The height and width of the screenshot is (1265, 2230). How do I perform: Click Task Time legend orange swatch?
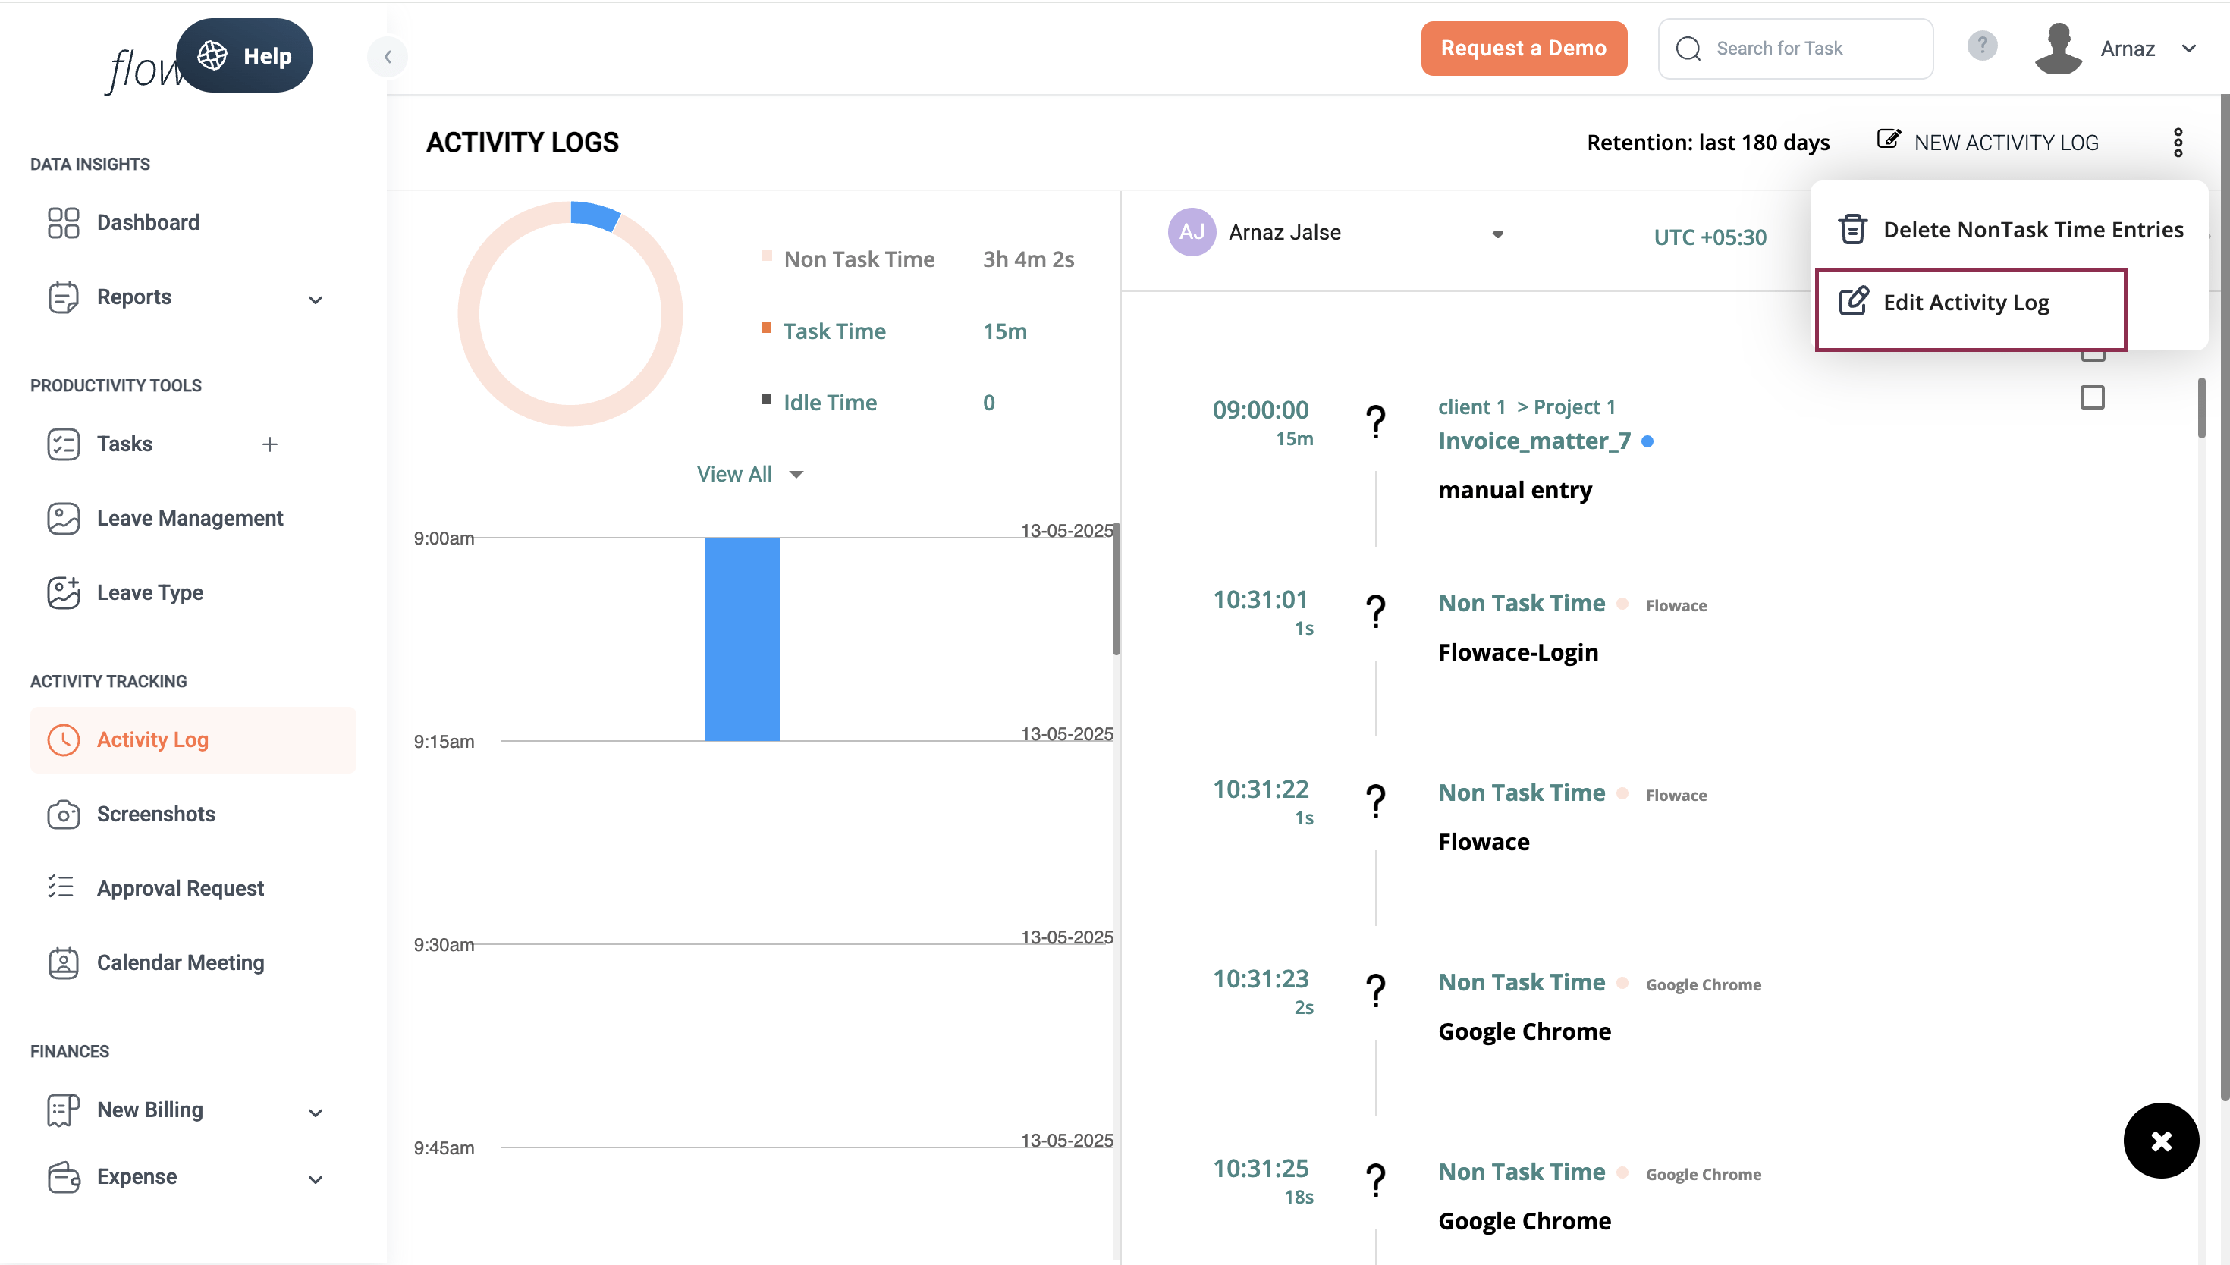coord(766,328)
